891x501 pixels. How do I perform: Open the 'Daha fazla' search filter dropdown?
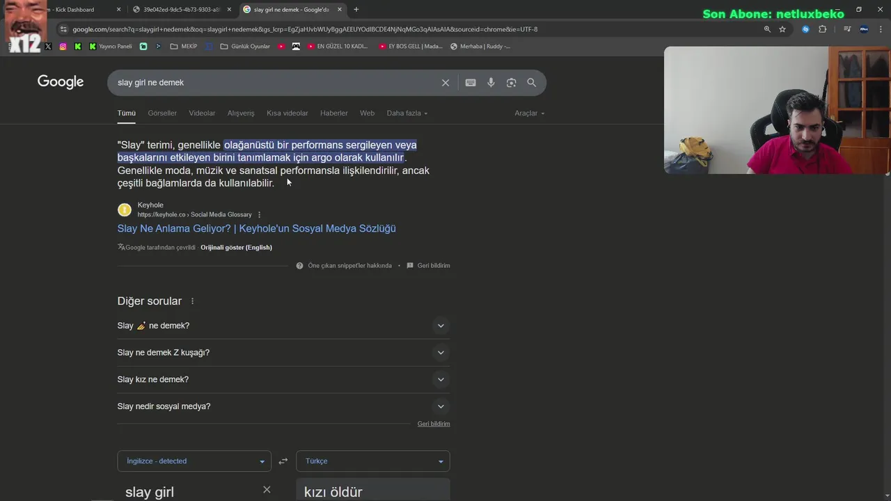click(x=407, y=113)
